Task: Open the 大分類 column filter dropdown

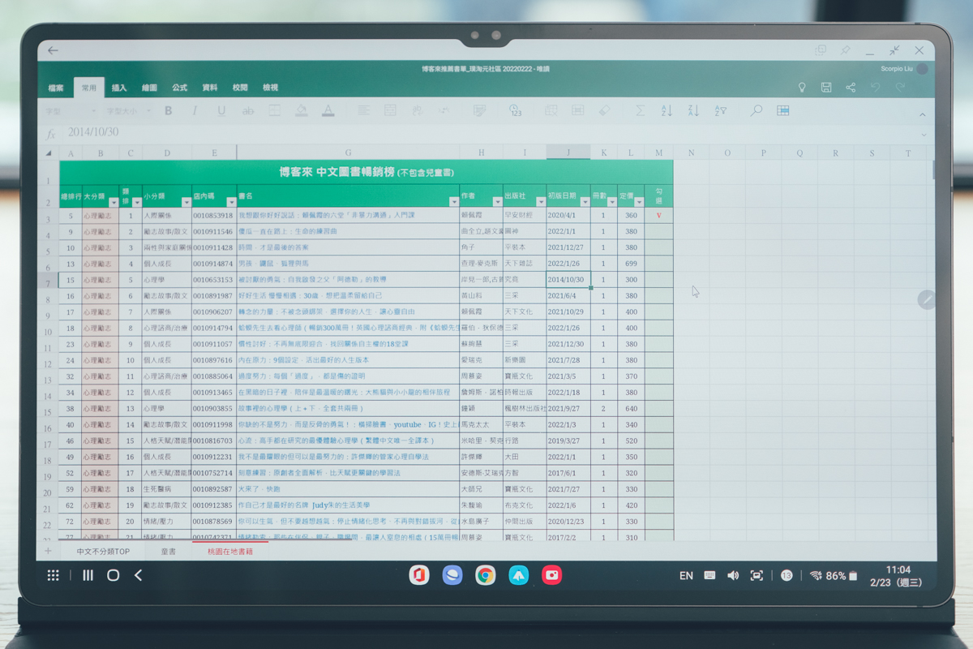Action: (x=114, y=202)
